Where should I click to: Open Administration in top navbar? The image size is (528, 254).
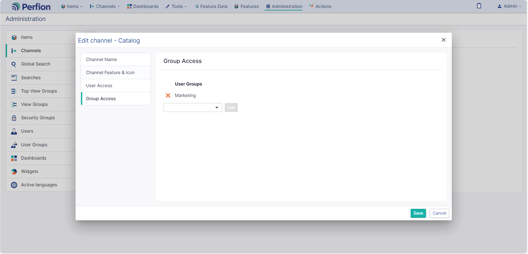[x=284, y=6]
